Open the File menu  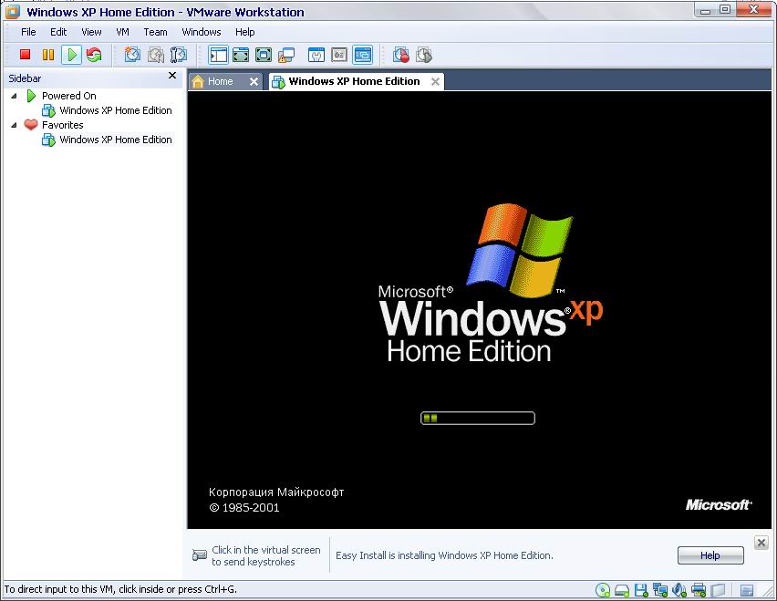pyautogui.click(x=28, y=32)
